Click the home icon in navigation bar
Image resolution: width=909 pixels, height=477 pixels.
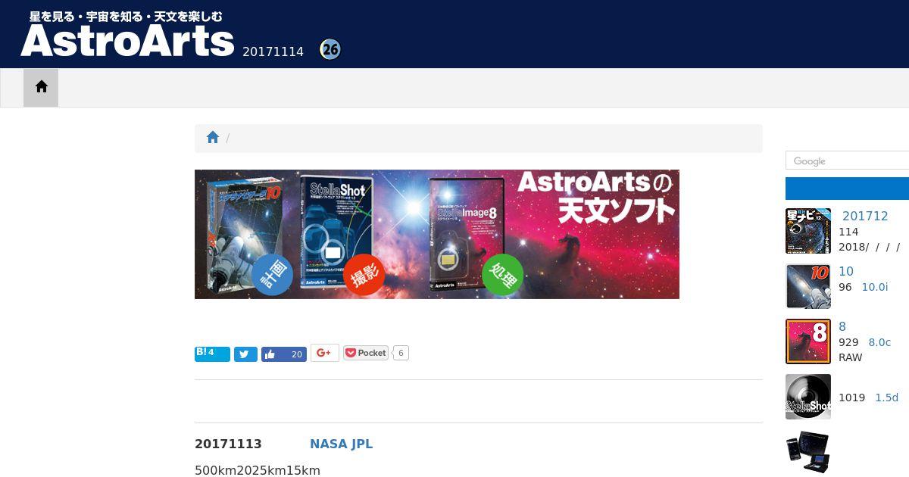pos(41,87)
